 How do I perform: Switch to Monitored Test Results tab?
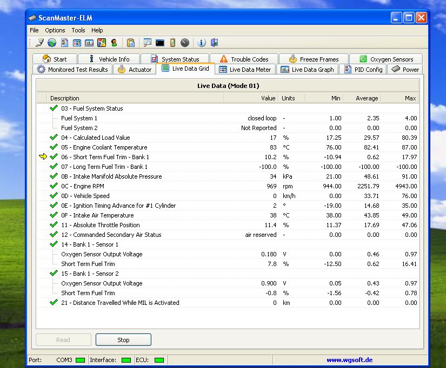pos(72,69)
